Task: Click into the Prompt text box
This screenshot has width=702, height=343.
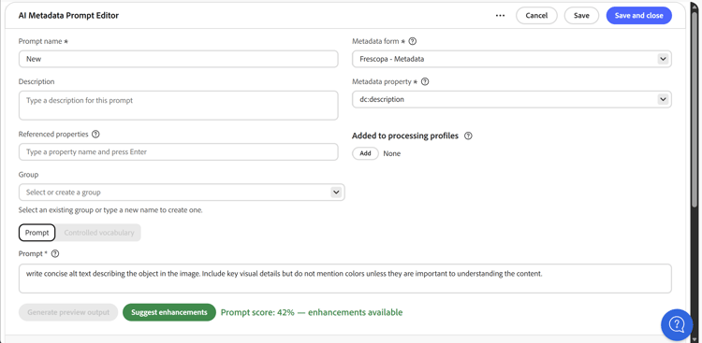Action: click(x=345, y=279)
